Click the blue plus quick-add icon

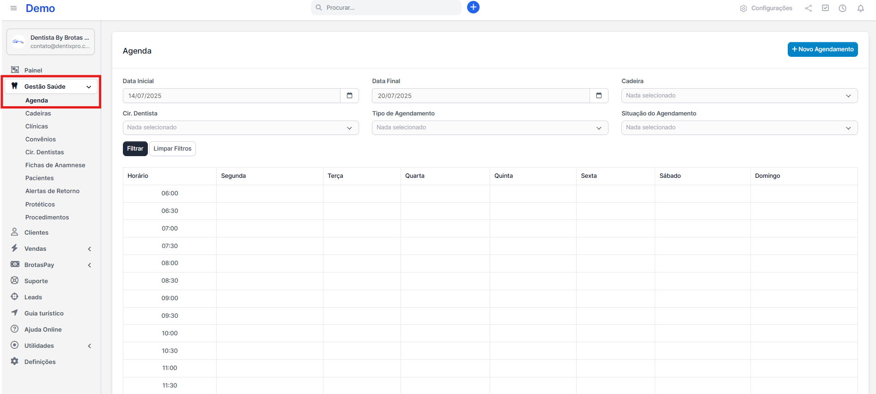click(x=473, y=7)
